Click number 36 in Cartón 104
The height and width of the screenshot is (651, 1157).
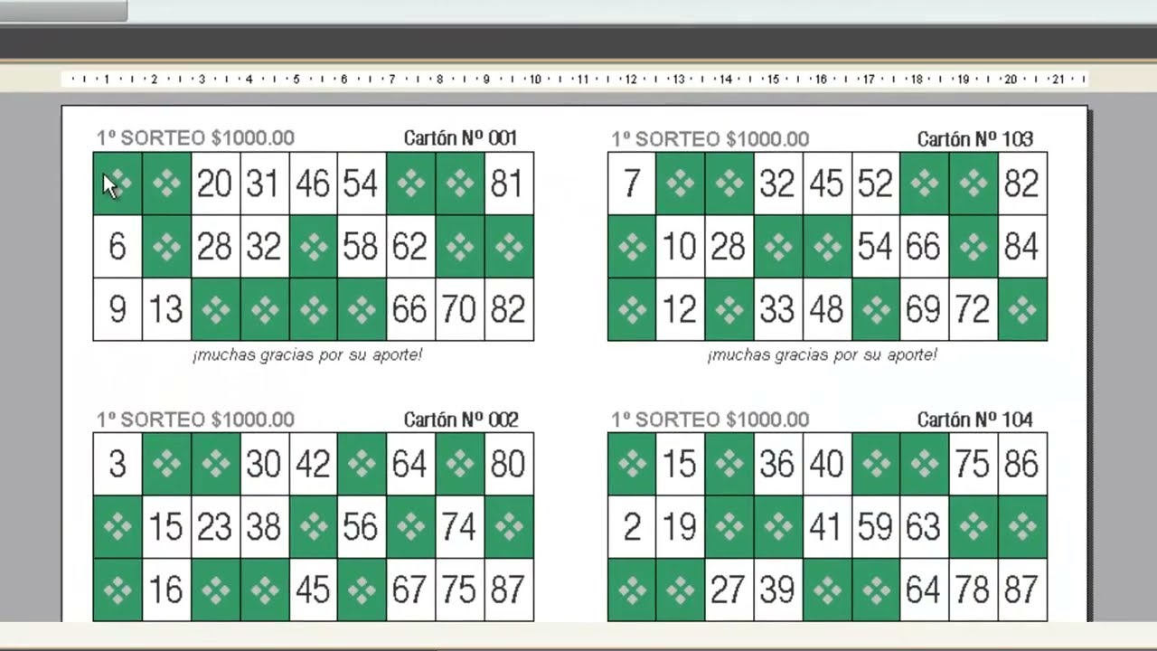[778, 464]
